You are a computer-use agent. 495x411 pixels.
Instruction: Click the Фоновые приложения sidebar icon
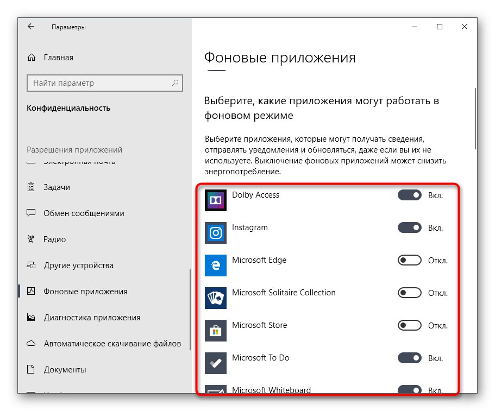pos(31,291)
